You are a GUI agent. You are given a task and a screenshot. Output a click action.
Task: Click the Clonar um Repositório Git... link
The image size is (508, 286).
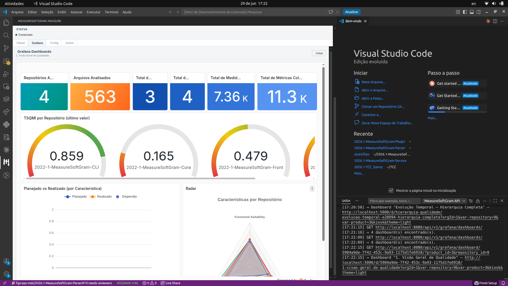click(x=383, y=107)
